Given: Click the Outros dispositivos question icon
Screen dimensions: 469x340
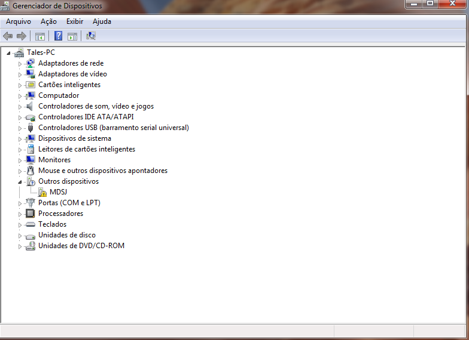Looking at the screenshot, I should click(31, 181).
